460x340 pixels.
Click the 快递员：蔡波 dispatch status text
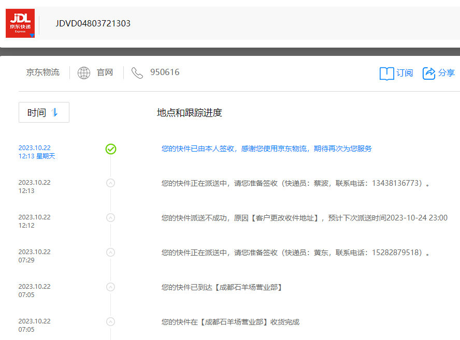(295, 183)
